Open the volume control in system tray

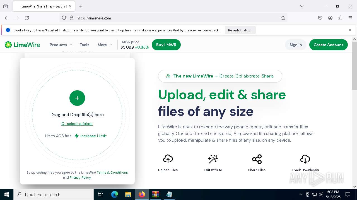[x=321, y=194]
